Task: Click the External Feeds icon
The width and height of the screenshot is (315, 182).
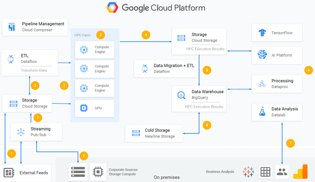Action: [9, 173]
